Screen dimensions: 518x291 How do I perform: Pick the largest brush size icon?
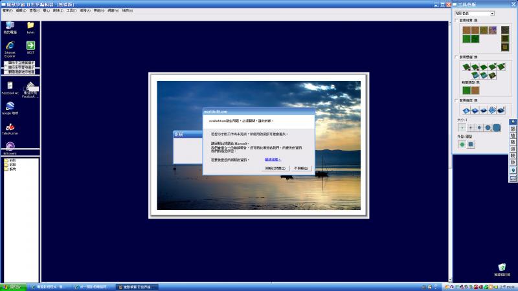(x=497, y=127)
